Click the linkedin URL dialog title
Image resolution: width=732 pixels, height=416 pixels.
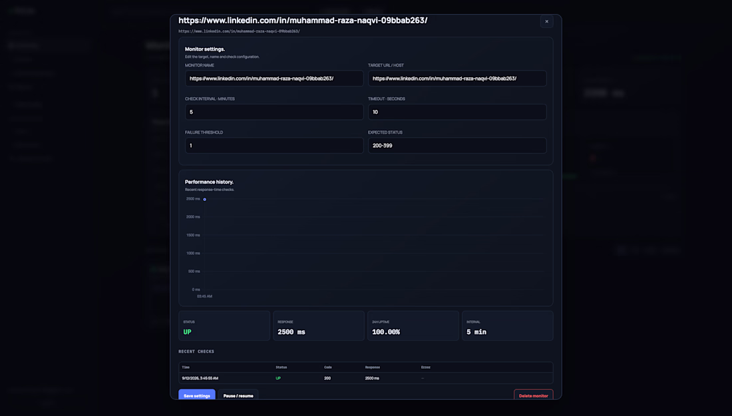point(303,21)
